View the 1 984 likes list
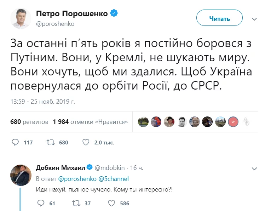The width and height of the screenshot is (265, 211). point(90,122)
